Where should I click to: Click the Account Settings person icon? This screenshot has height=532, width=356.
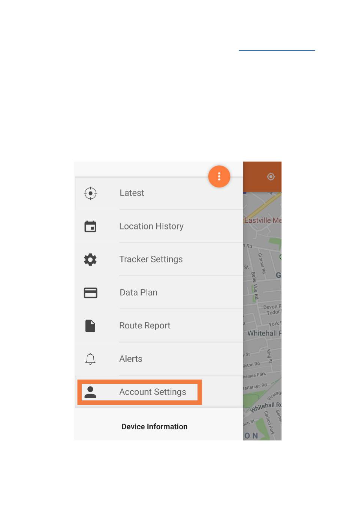pyautogui.click(x=90, y=392)
